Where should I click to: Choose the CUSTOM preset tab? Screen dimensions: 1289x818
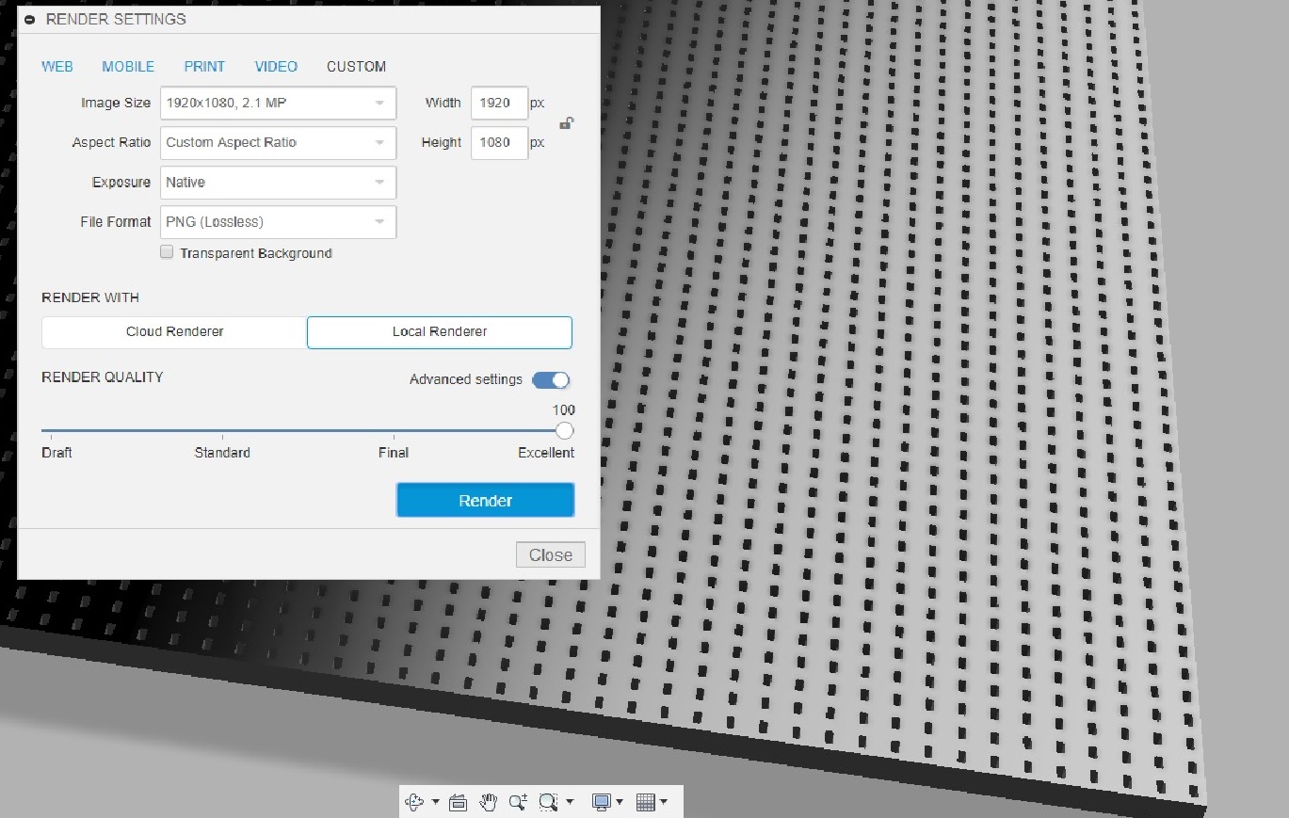click(356, 67)
